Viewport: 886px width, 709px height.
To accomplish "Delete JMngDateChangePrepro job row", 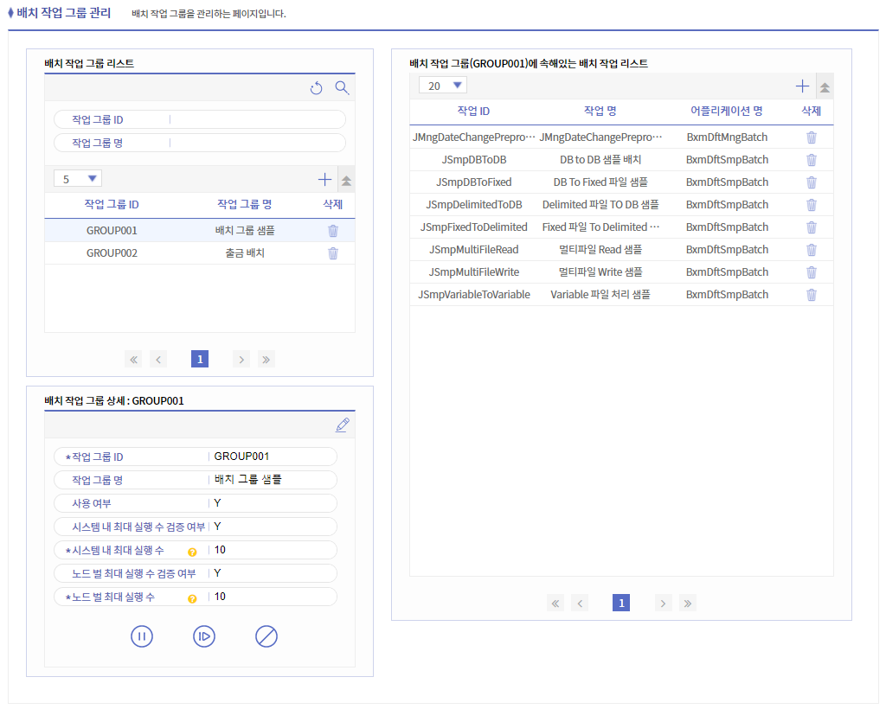I will [x=812, y=137].
